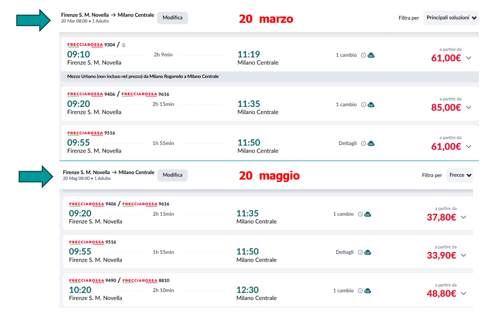491x313 pixels.
Task: Expand fare details for 33,90€ train
Action: [x=463, y=255]
